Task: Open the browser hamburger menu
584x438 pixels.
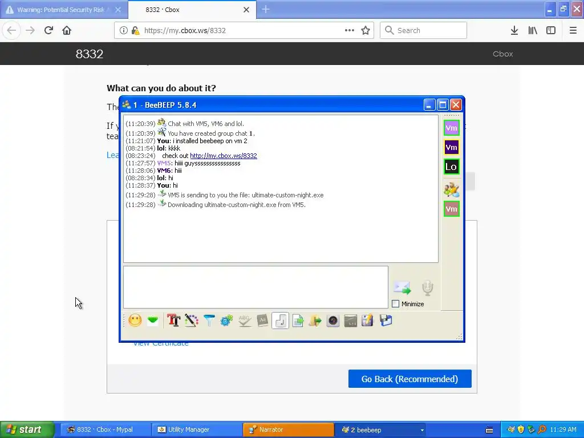Action: pyautogui.click(x=573, y=30)
